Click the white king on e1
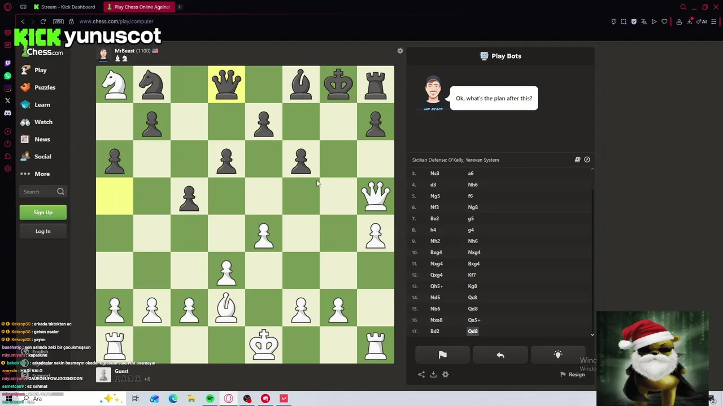 click(x=264, y=345)
